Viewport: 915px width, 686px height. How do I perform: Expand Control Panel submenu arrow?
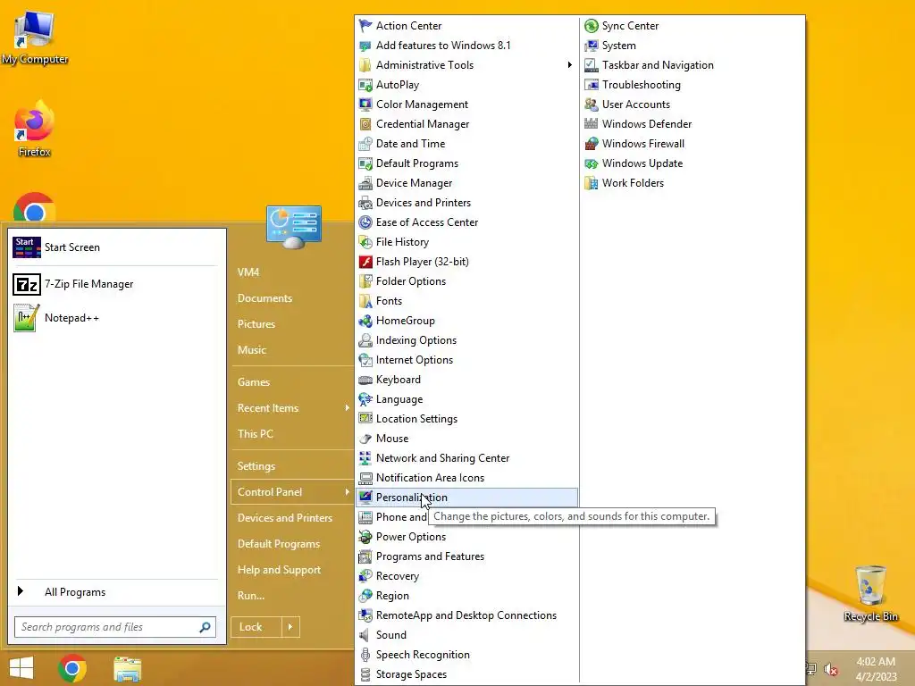348,492
